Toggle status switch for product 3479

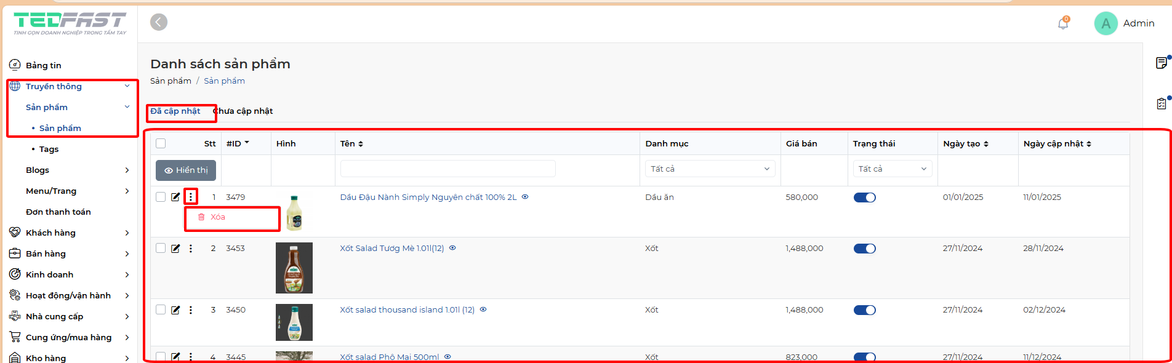(864, 197)
